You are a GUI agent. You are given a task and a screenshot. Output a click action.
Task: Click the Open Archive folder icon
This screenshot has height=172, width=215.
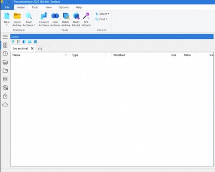pos(17,16)
